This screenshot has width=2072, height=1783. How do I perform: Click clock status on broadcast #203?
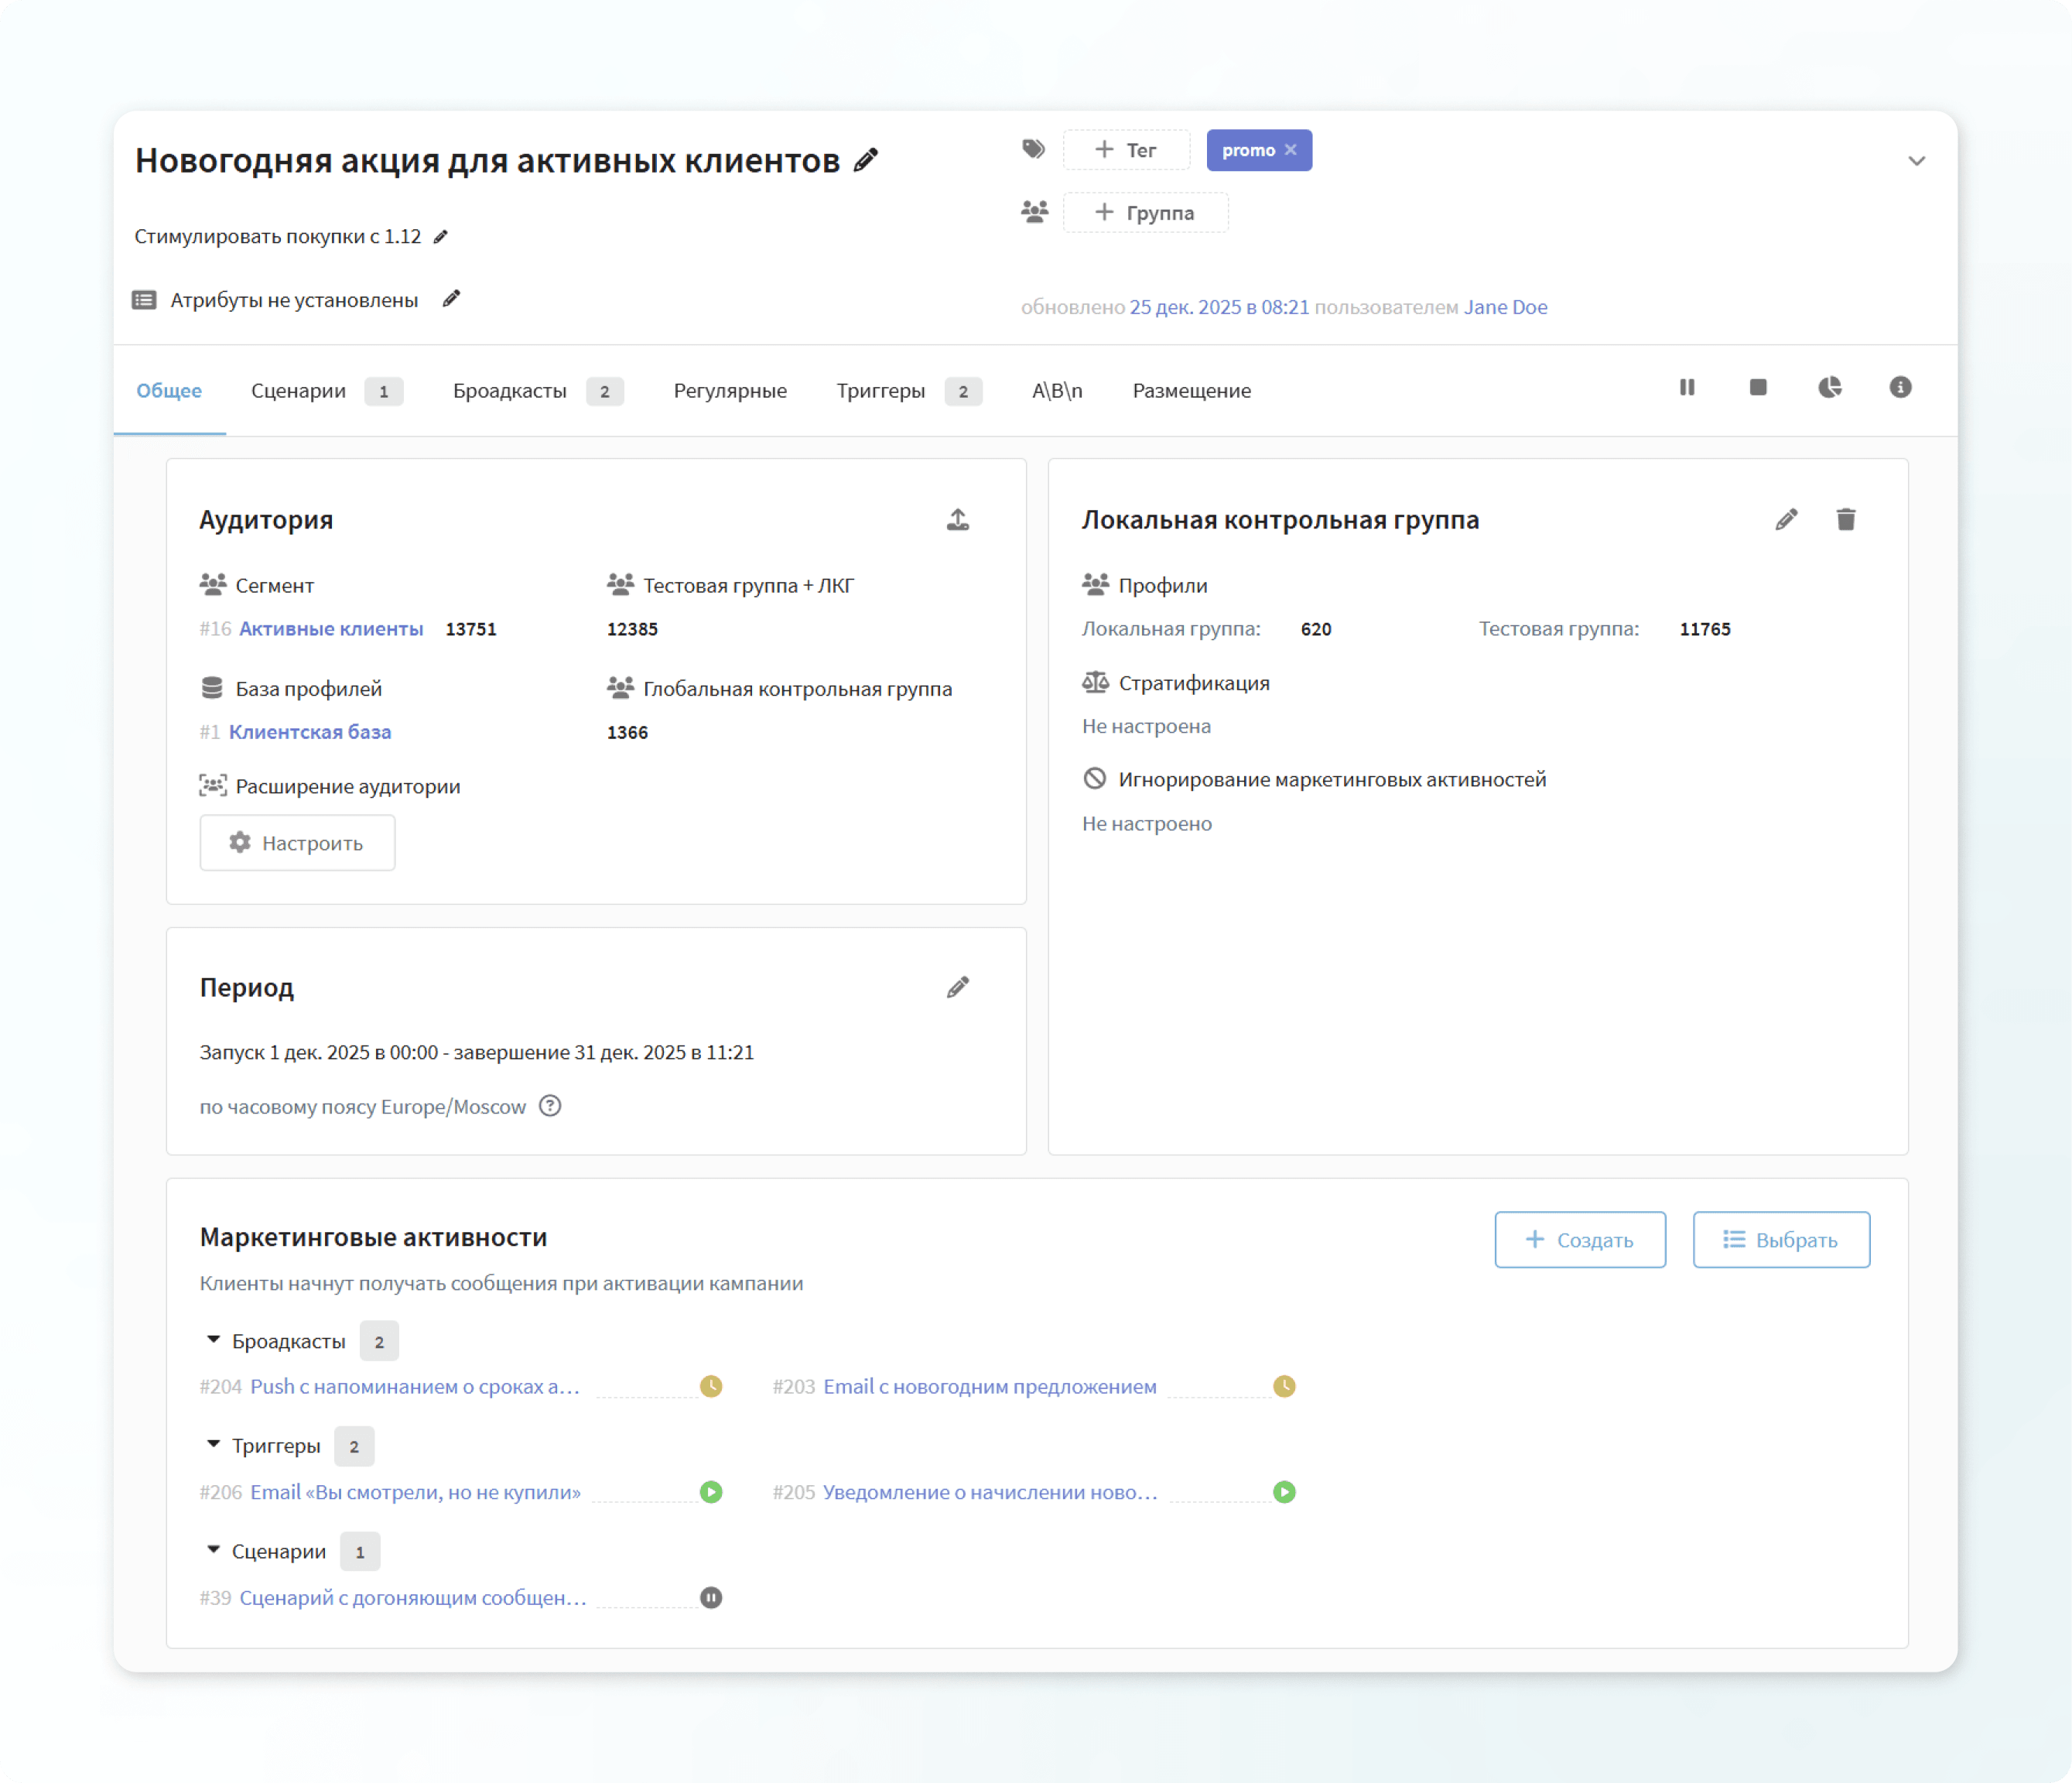click(x=1285, y=1387)
